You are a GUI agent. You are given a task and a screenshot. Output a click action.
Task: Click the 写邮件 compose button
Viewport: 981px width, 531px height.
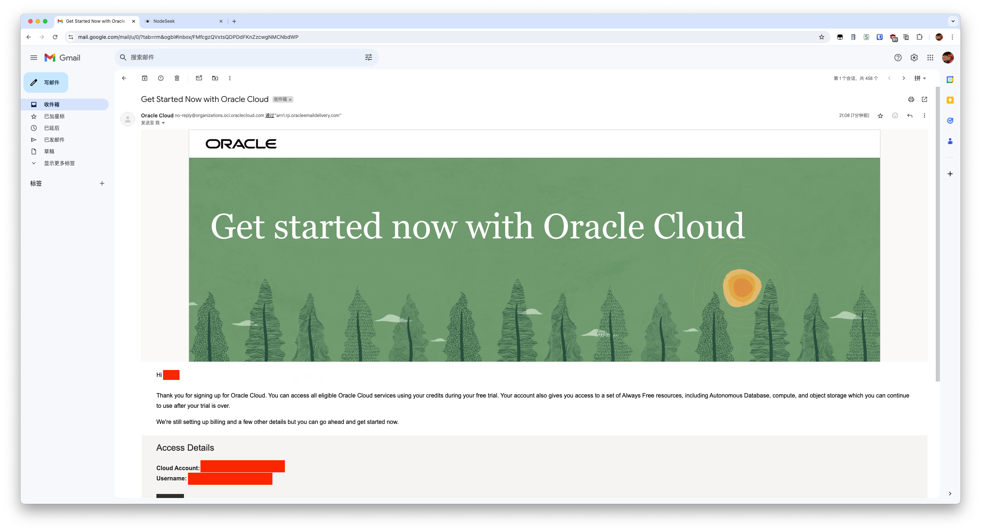[x=46, y=83]
